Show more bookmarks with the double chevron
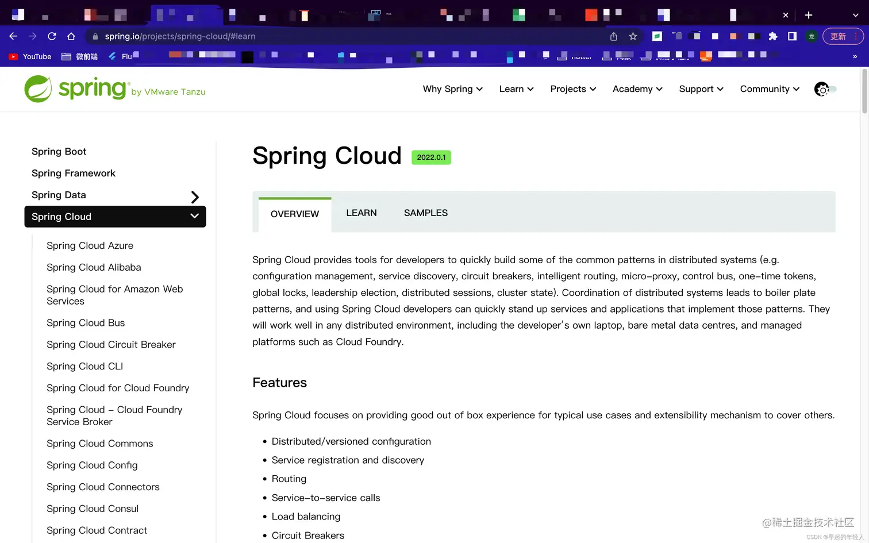This screenshot has width=869, height=543. click(x=855, y=56)
